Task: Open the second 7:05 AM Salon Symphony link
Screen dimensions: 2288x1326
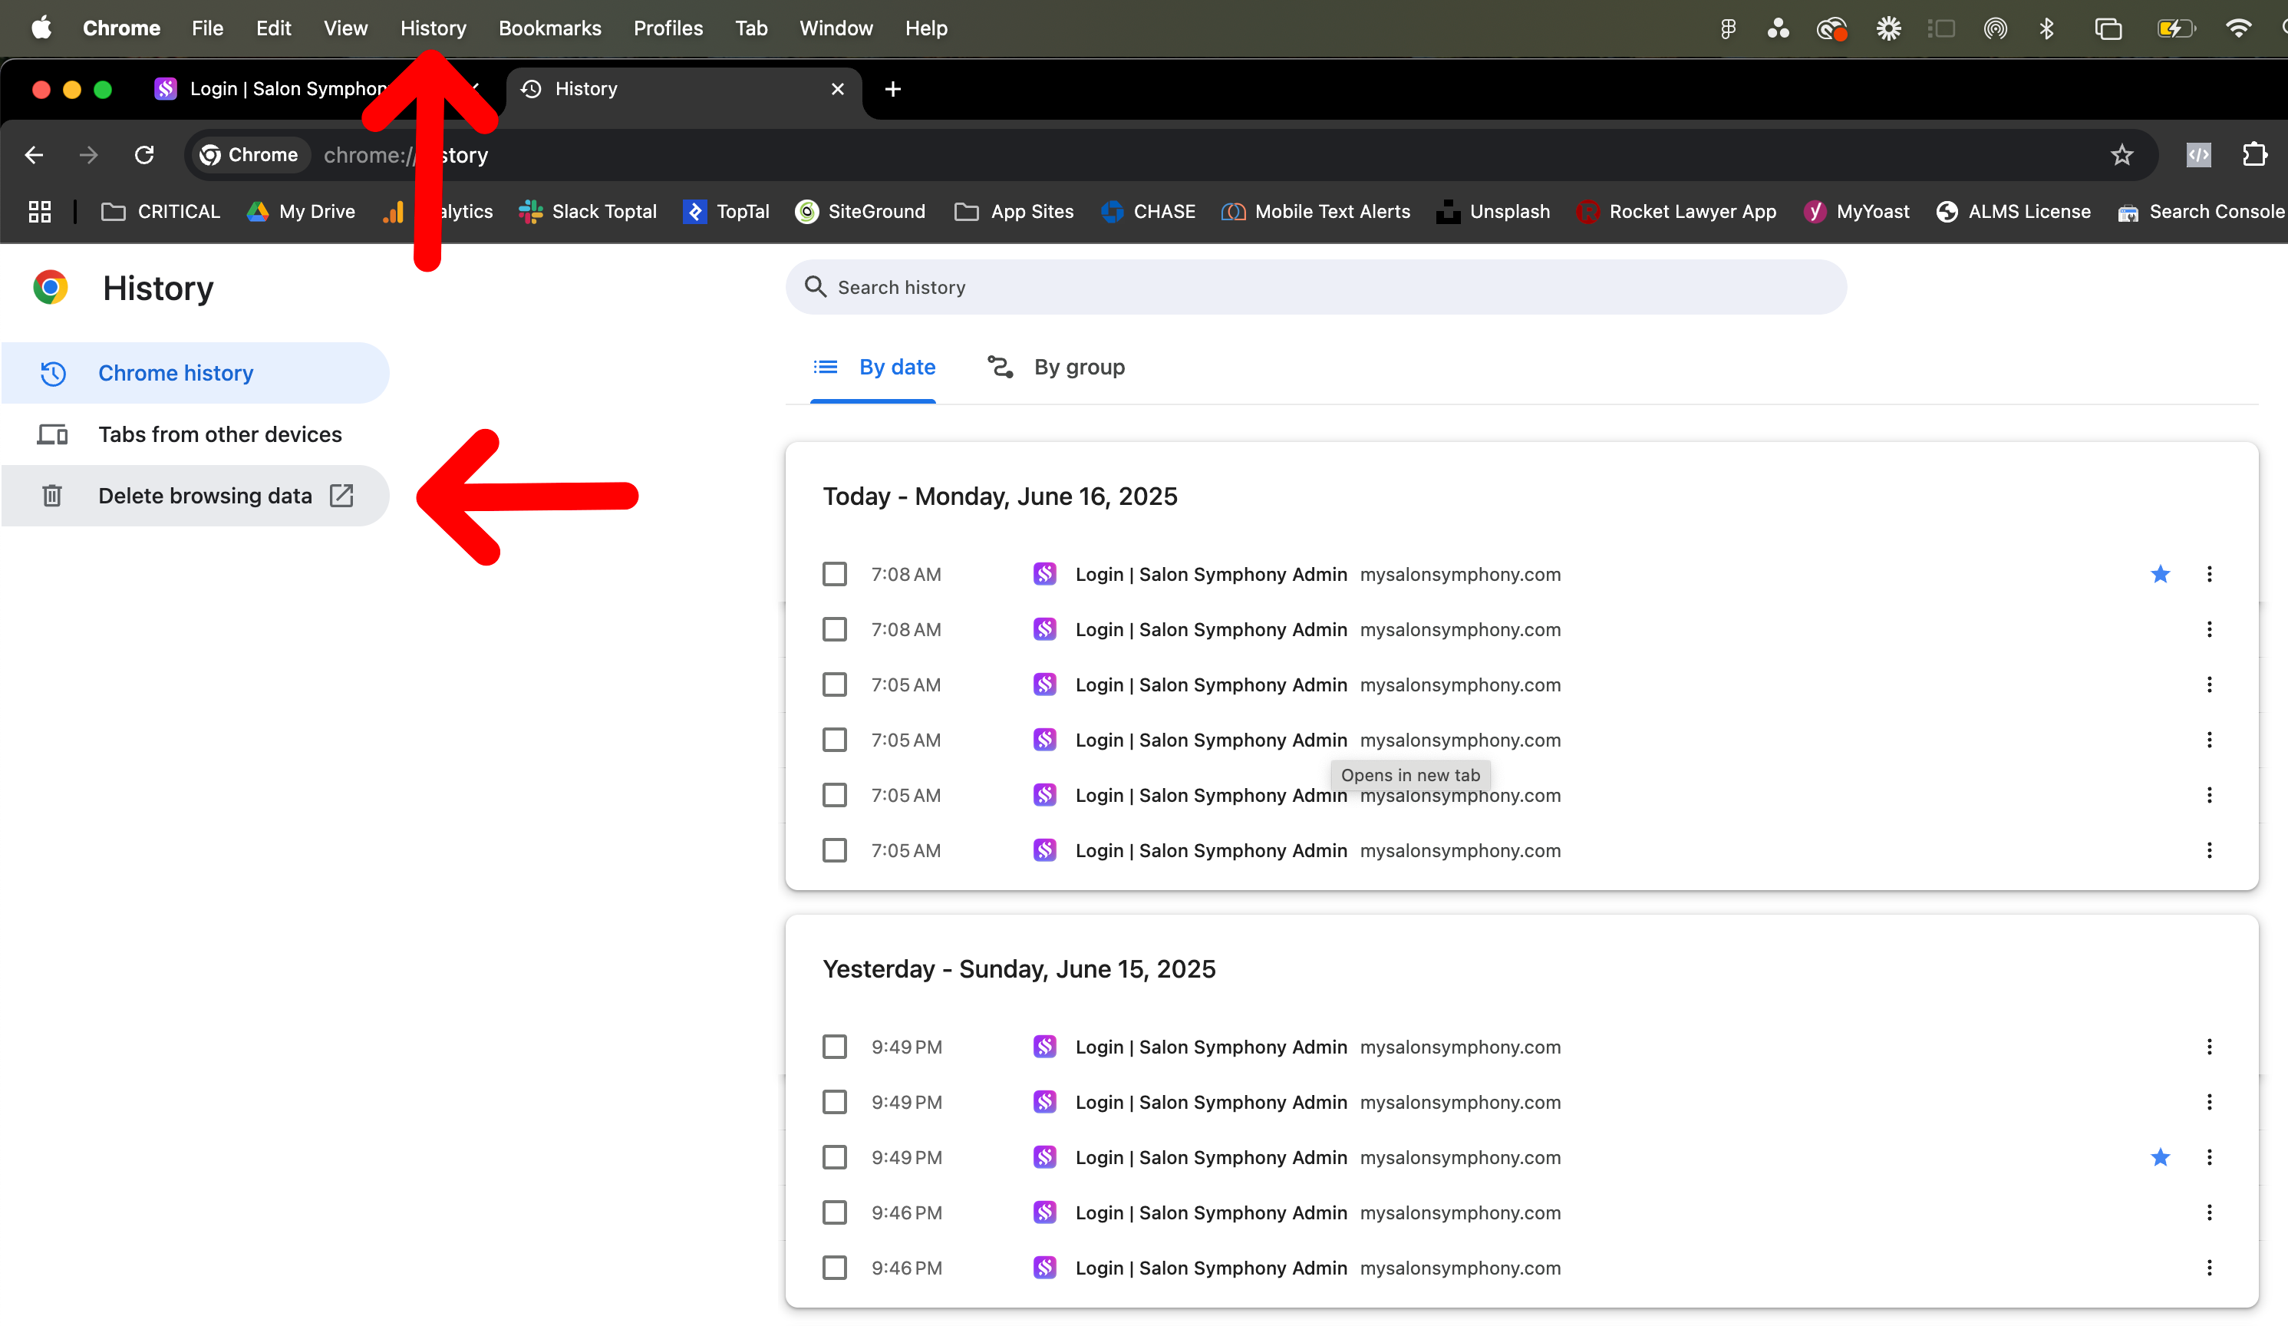Action: tap(1212, 741)
